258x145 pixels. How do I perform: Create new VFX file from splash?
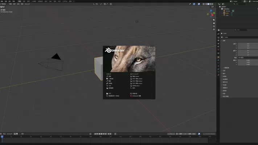pyautogui.click(x=109, y=86)
